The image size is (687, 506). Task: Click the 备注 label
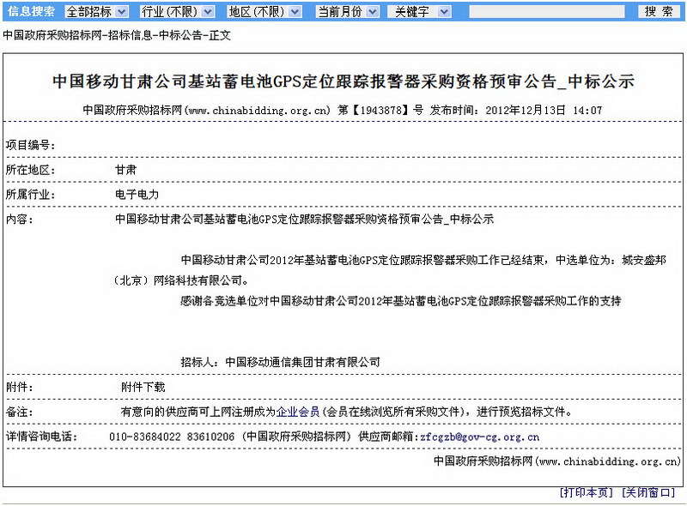coord(19,412)
